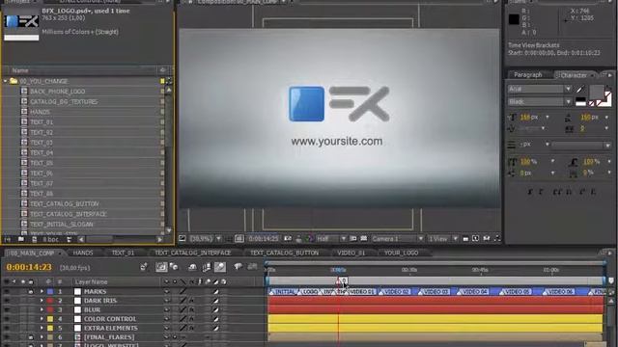The image size is (618, 347).
Task: Open the Graph Editor in the timeline
Action: [252, 267]
